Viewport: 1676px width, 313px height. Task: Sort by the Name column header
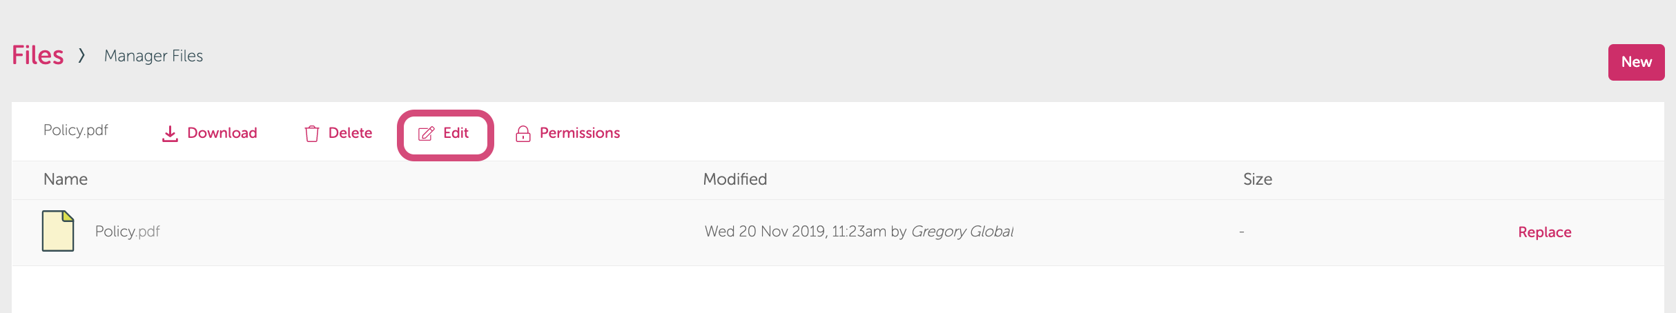[66, 179]
